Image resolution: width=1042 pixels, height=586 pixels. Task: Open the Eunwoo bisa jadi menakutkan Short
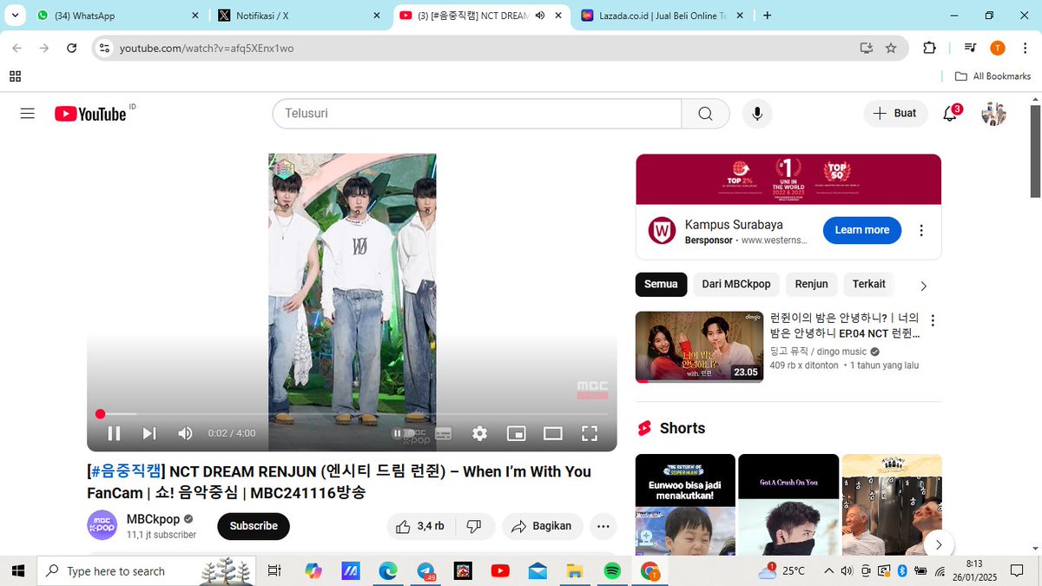coord(685,504)
